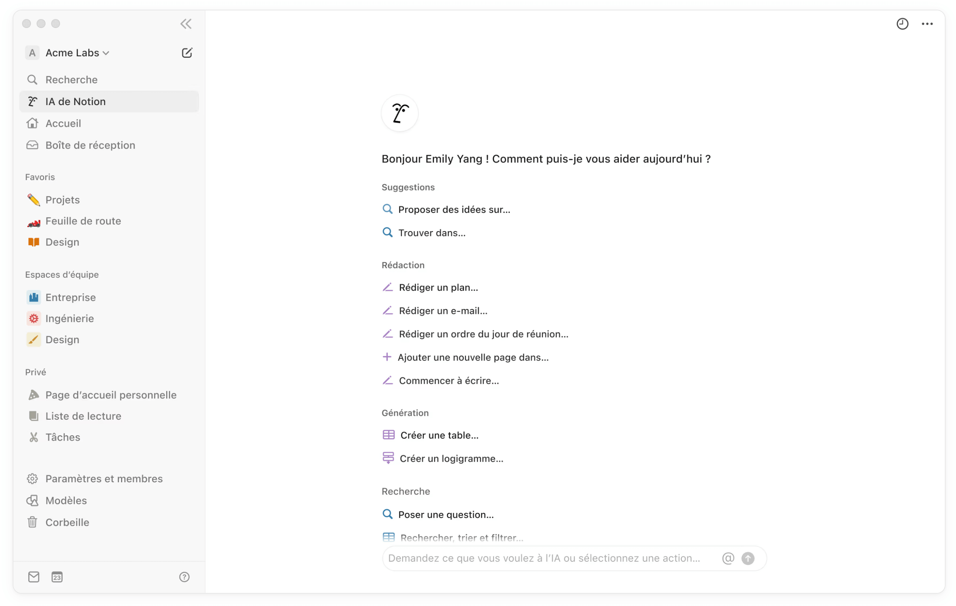Submit the prompt with the send arrow
956x606 pixels.
(749, 558)
